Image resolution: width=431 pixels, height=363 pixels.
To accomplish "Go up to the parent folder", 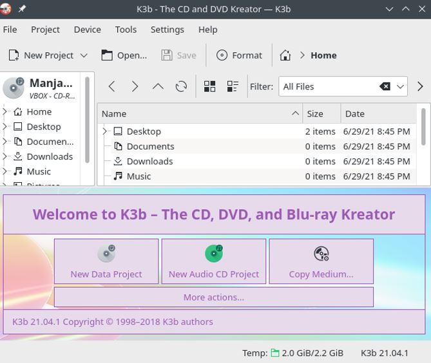I will click(x=158, y=86).
